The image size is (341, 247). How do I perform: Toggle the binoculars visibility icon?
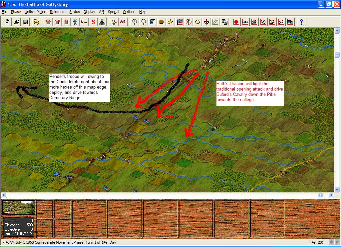click(245, 22)
